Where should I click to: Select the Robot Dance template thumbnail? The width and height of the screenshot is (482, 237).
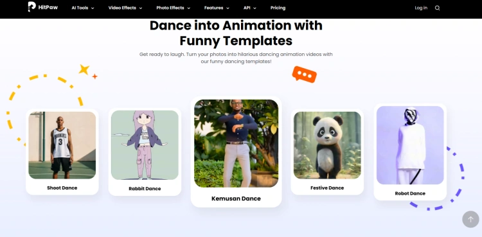pos(410,145)
